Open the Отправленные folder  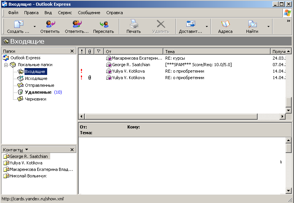click(x=39, y=85)
